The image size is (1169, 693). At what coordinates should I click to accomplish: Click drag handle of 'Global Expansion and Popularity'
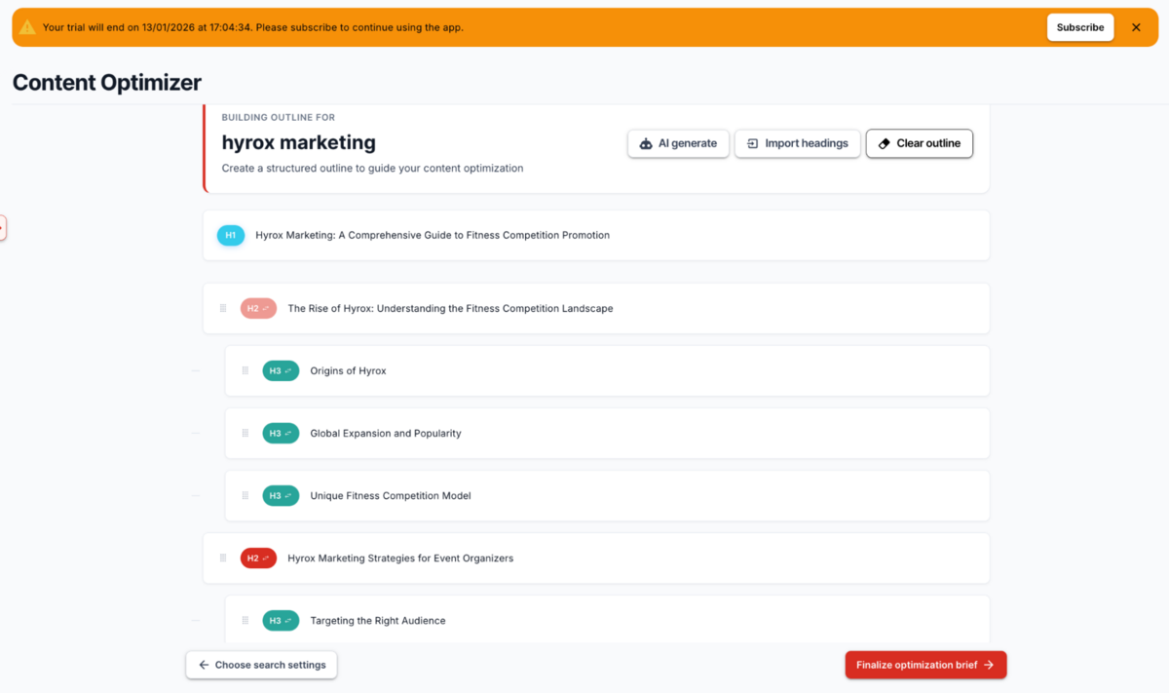coord(245,434)
